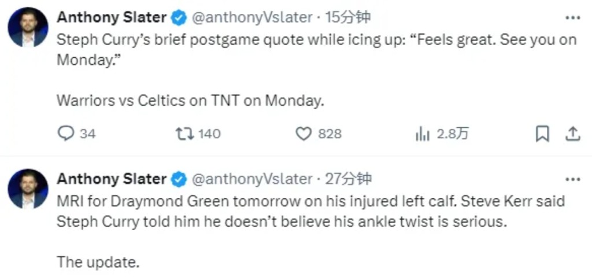Screen dimensions: 592x277
Task: View analytics for the 2.8万 views tweet
Action: click(x=423, y=134)
